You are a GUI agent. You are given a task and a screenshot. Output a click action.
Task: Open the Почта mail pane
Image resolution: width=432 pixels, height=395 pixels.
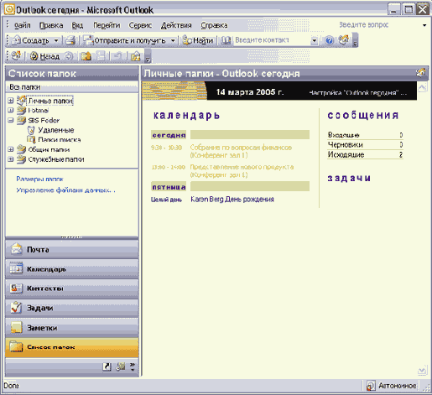pos(72,249)
